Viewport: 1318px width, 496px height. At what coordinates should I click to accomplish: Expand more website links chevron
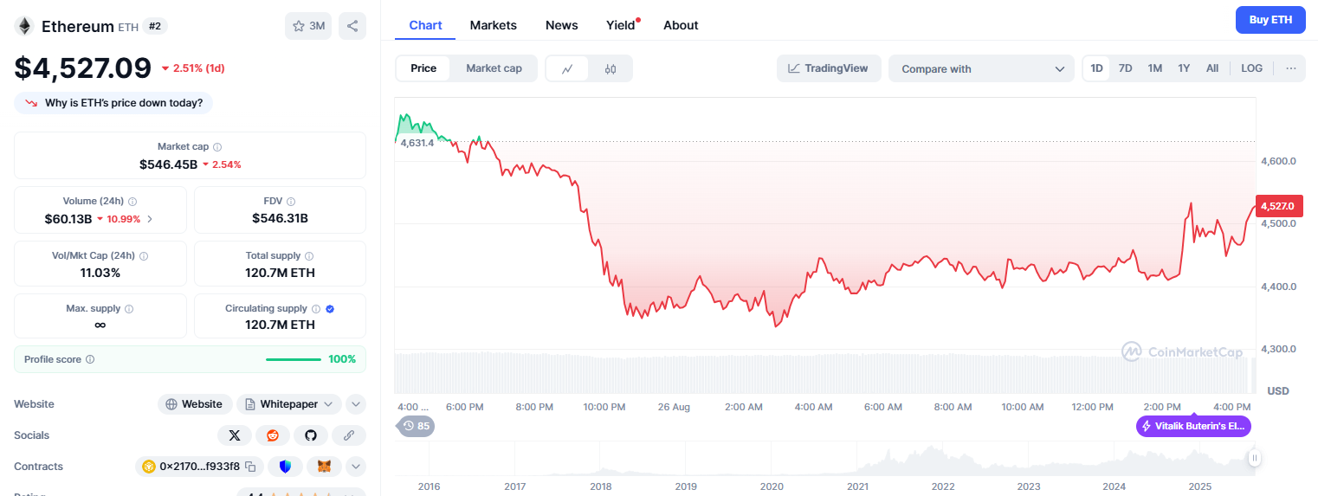click(x=356, y=404)
